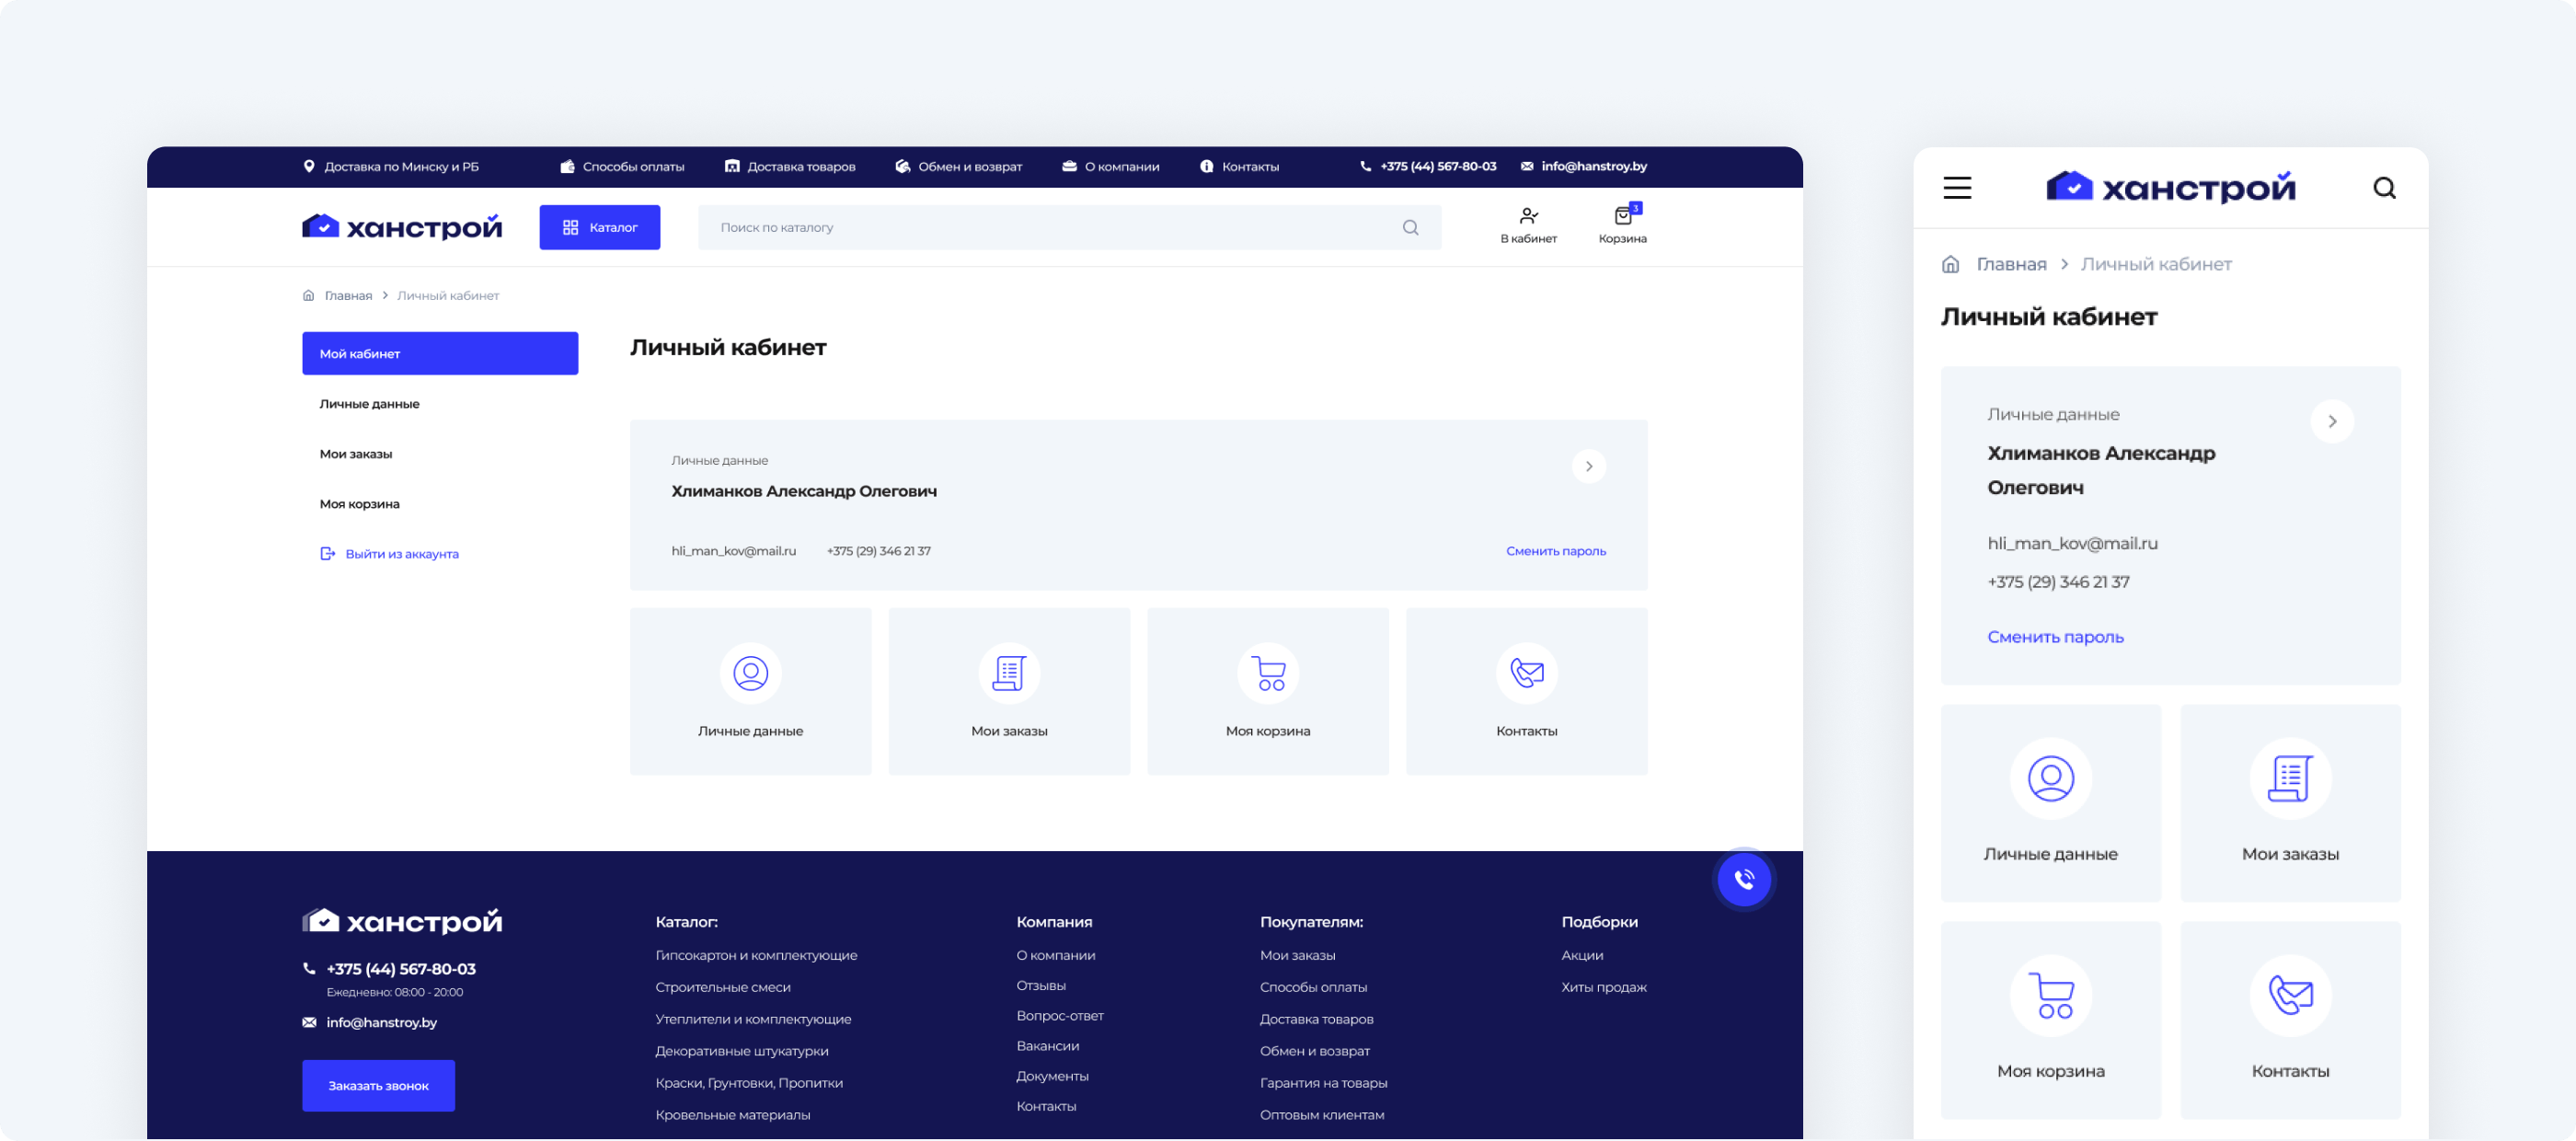Click the mobile search magnifier icon
The width and height of the screenshot is (2576, 1141).
click(x=2384, y=188)
